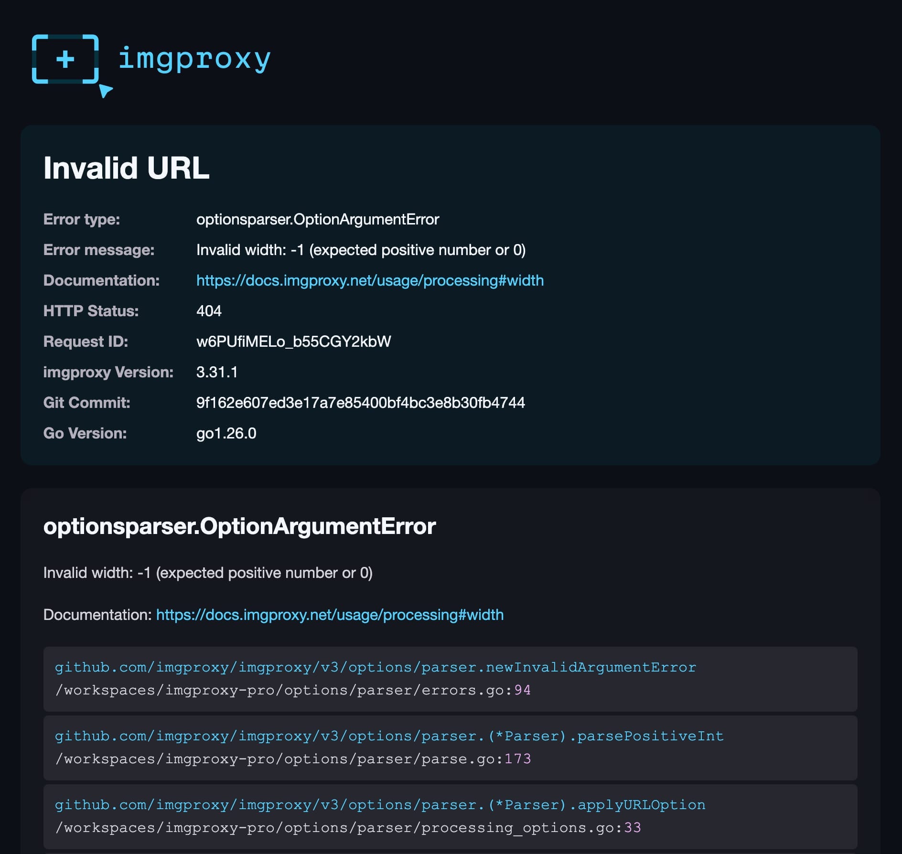Click the Error type label
Viewport: 902px width, 854px height.
tap(81, 219)
